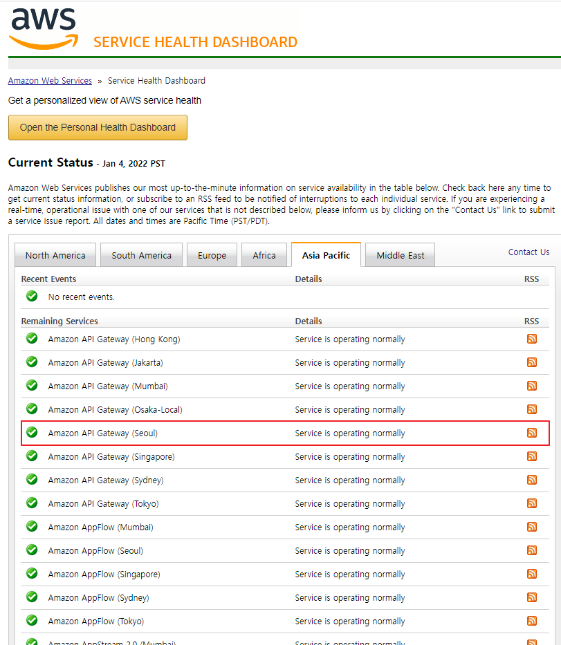Viewport: 561px width, 645px height.
Task: Click 'Jan 4, 2022 PST' date text
Action: point(134,164)
